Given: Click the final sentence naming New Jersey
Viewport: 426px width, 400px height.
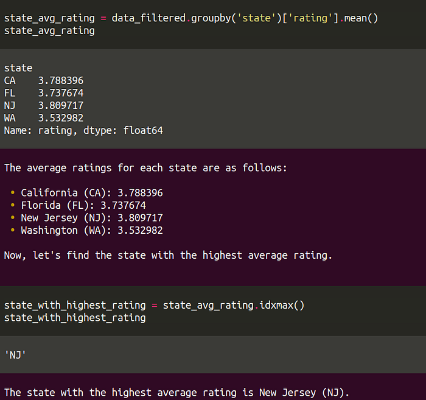Looking at the screenshot, I should (176, 393).
